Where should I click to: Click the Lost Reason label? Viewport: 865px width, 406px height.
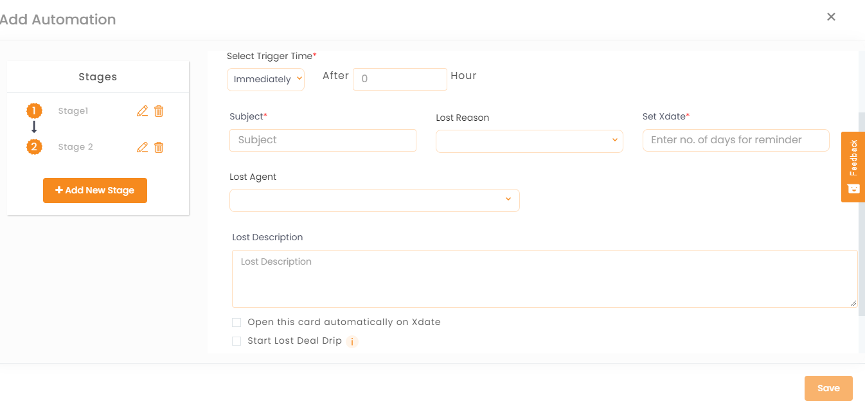[x=462, y=118]
